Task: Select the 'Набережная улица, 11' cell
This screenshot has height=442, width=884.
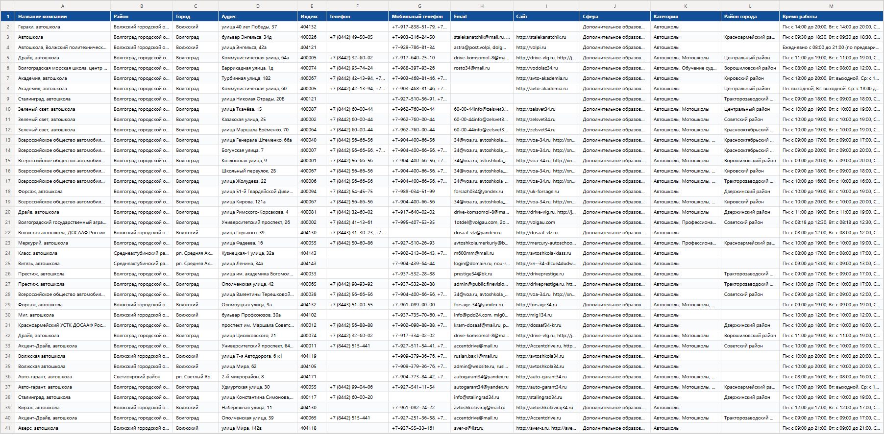Action: pyautogui.click(x=258, y=408)
